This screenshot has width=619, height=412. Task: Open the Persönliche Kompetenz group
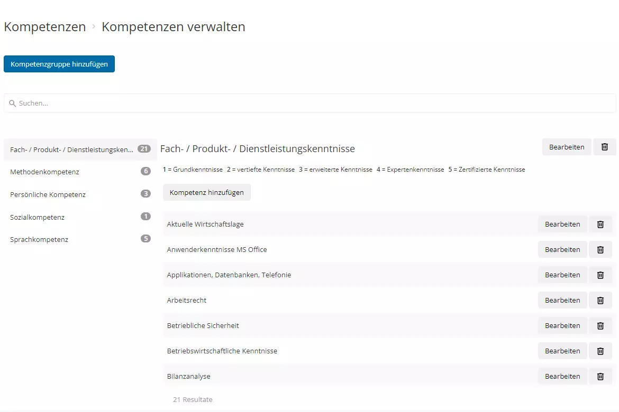coord(48,194)
